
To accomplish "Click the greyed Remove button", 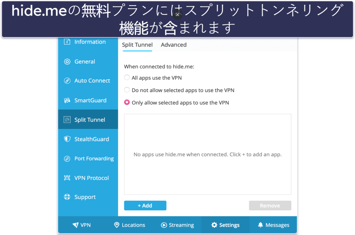I will (270, 206).
